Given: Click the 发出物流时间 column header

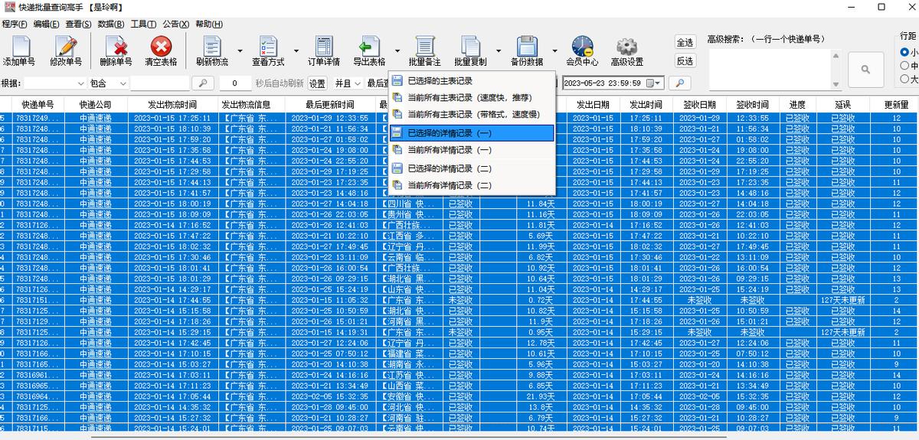Looking at the screenshot, I should click(172, 104).
